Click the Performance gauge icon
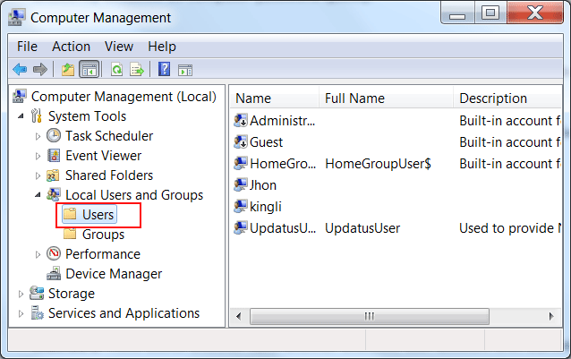The image size is (571, 359). tap(54, 253)
